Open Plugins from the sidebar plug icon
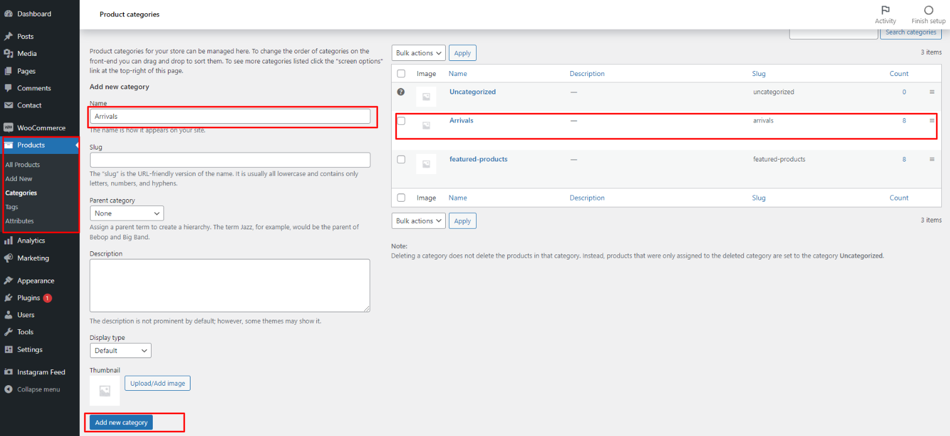950x436 pixels. (x=9, y=298)
